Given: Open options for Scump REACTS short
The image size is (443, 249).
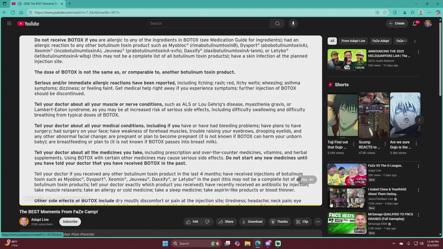Looking at the screenshot, I should [385, 144].
